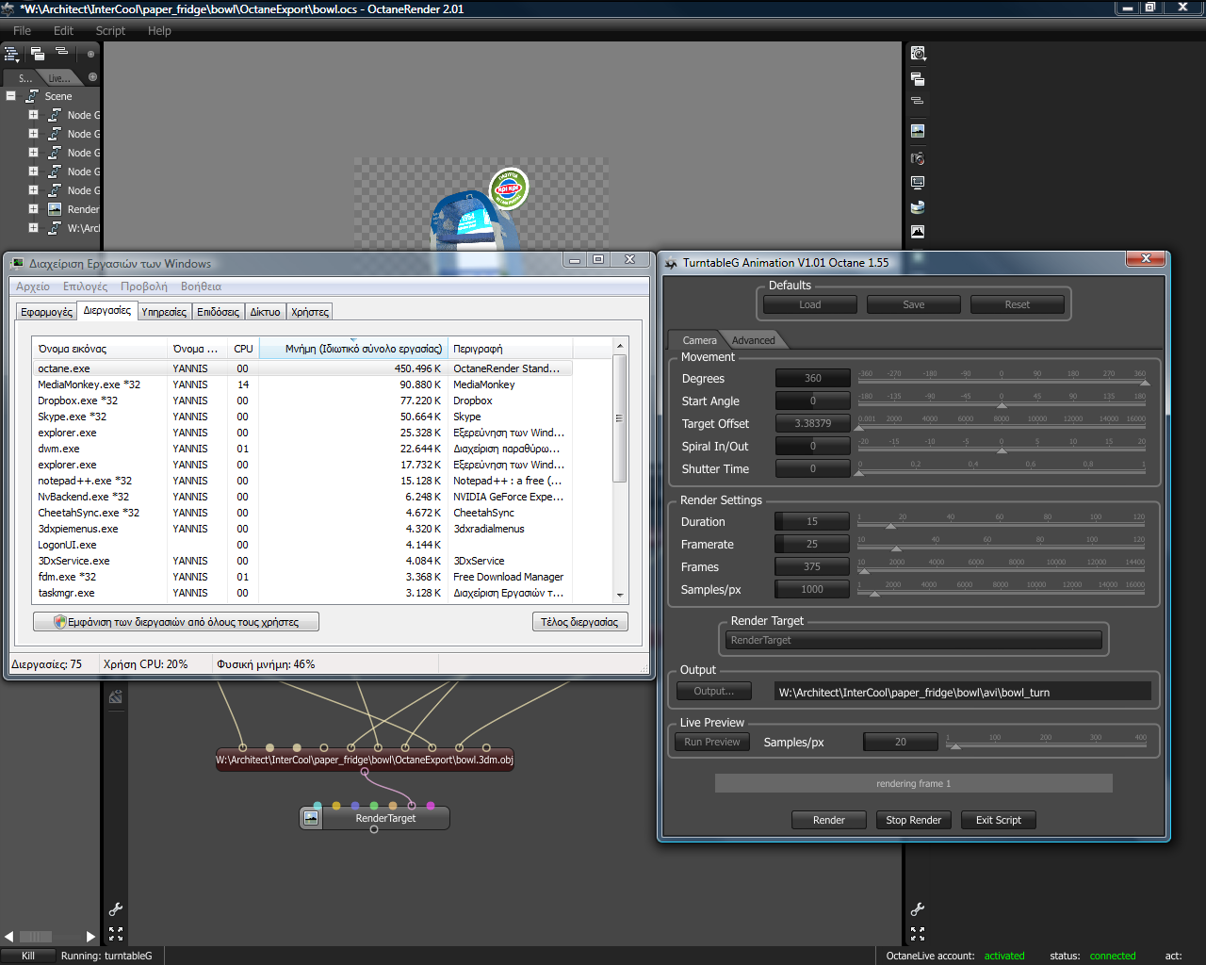Click the RenderTarget field in Render Target group
This screenshot has height=965, width=1206.
914,640
